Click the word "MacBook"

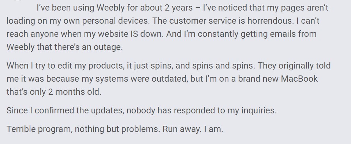click(299, 79)
